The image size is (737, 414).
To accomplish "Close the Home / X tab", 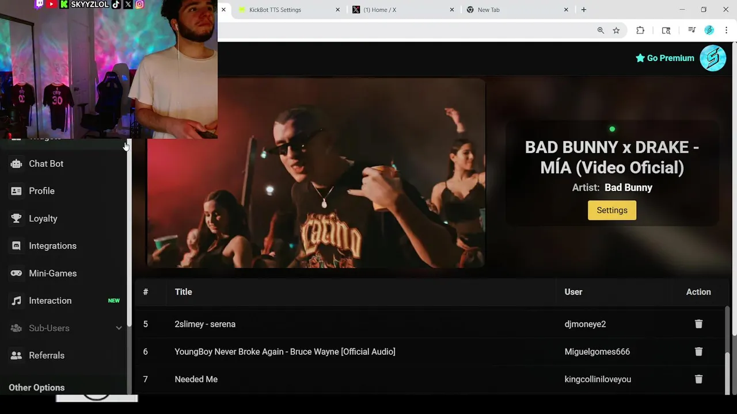I will pos(452,10).
